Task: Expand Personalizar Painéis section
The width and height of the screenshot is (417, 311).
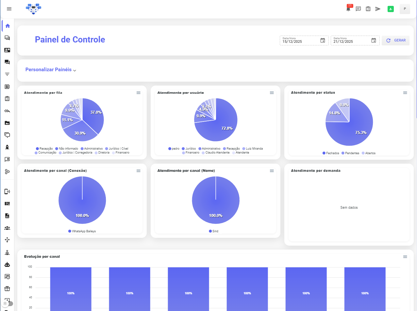Action: click(51, 70)
